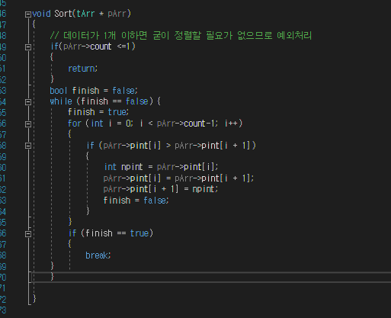
Task: Click the highlighted closing brace on the current line
Action: 52,277
